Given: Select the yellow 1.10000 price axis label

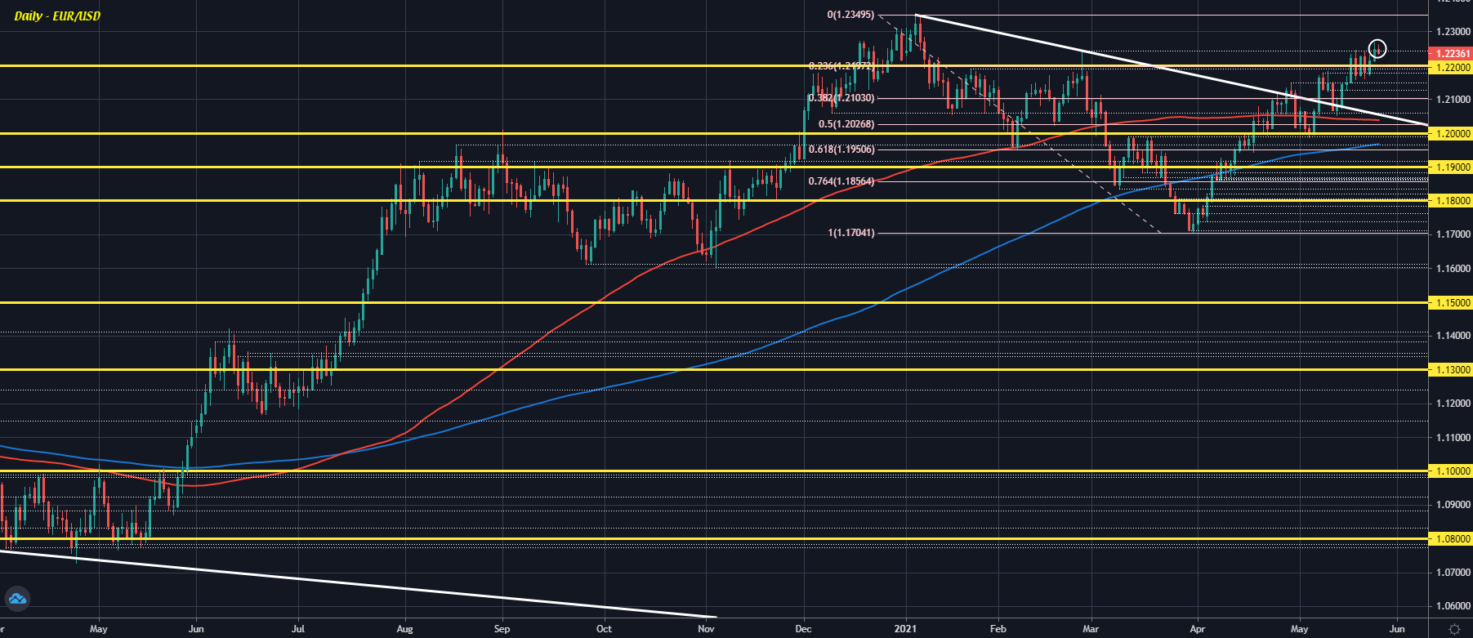Looking at the screenshot, I should click(1449, 471).
